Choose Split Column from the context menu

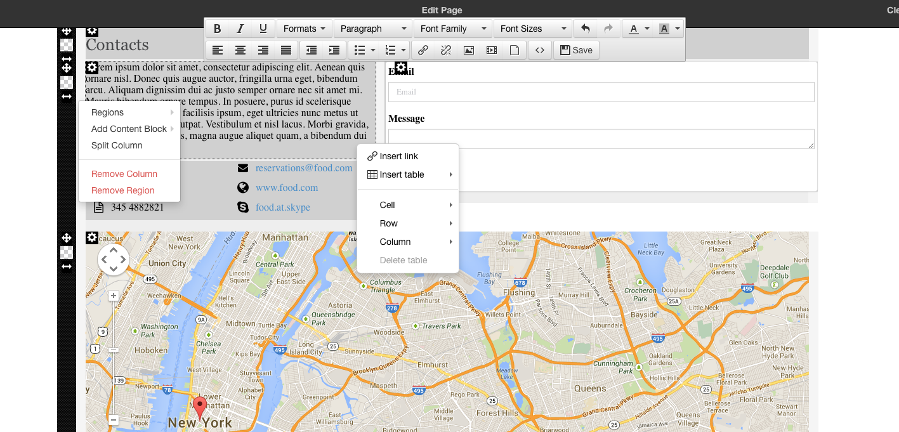[117, 145]
